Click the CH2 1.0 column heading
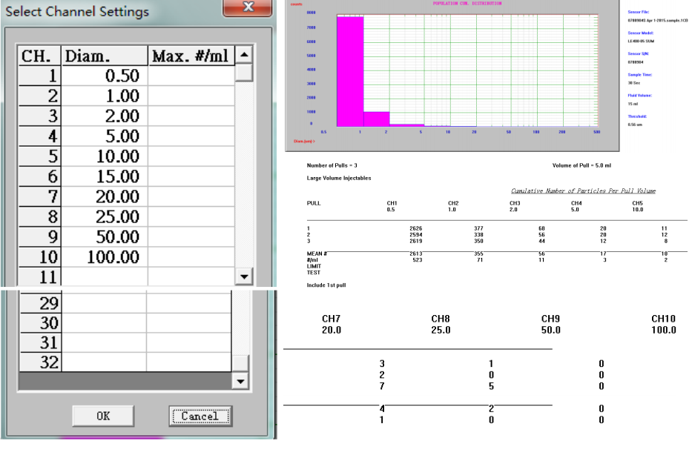 453,206
